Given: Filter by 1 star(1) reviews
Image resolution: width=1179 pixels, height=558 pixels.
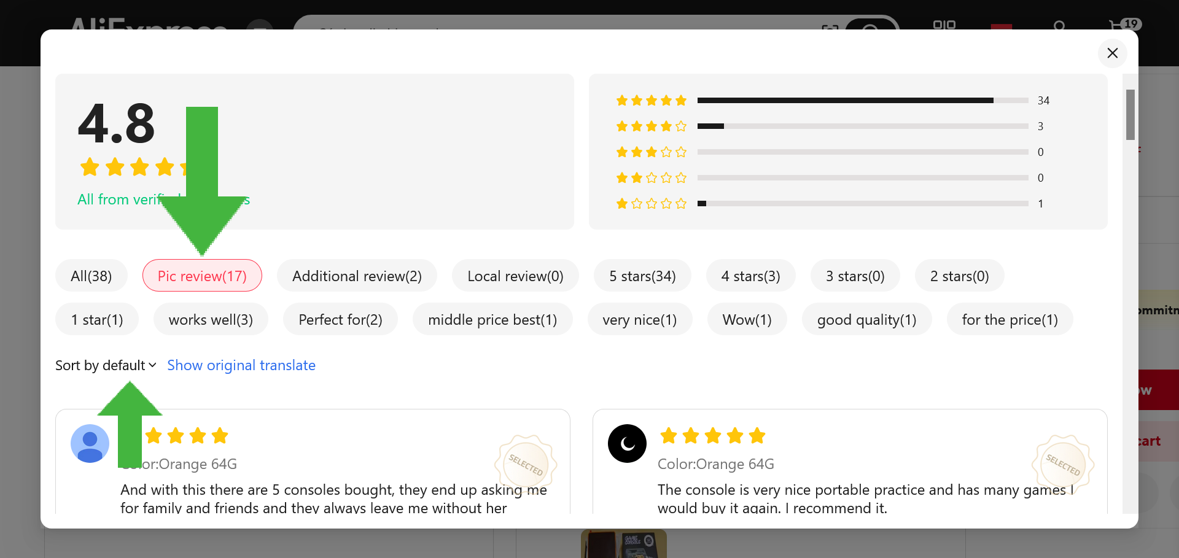Looking at the screenshot, I should click(x=97, y=319).
